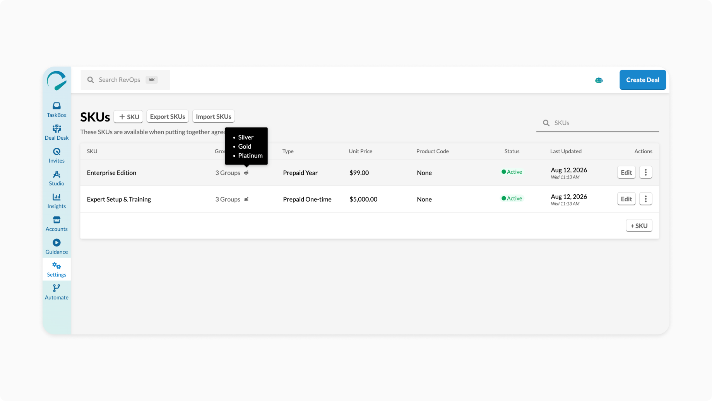Click groups stack icon for Expert Setup & Training

(x=246, y=199)
